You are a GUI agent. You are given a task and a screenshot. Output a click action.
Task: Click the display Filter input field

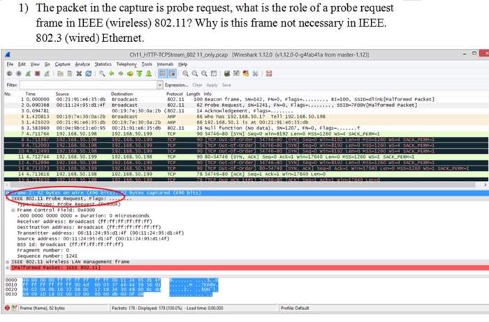tap(88, 85)
